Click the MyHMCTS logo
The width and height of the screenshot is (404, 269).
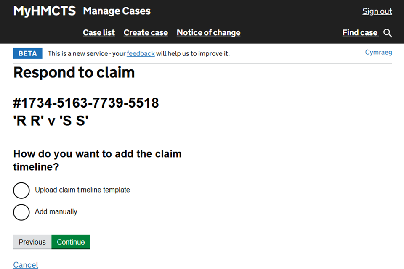[45, 11]
